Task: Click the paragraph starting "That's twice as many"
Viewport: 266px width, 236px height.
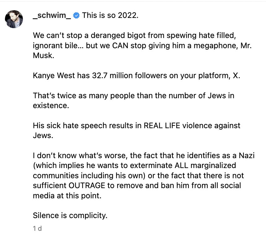Action: [x=134, y=101]
